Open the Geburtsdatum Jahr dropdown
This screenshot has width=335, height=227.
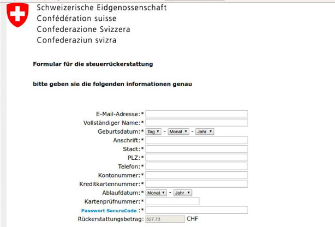pos(205,132)
